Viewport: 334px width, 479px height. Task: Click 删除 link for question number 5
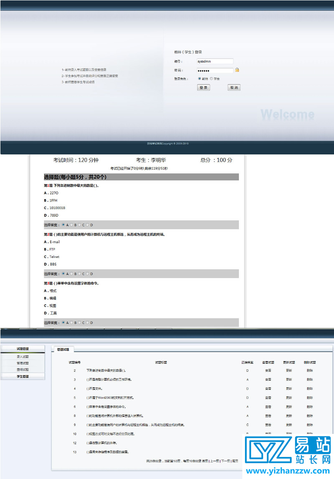(310, 398)
